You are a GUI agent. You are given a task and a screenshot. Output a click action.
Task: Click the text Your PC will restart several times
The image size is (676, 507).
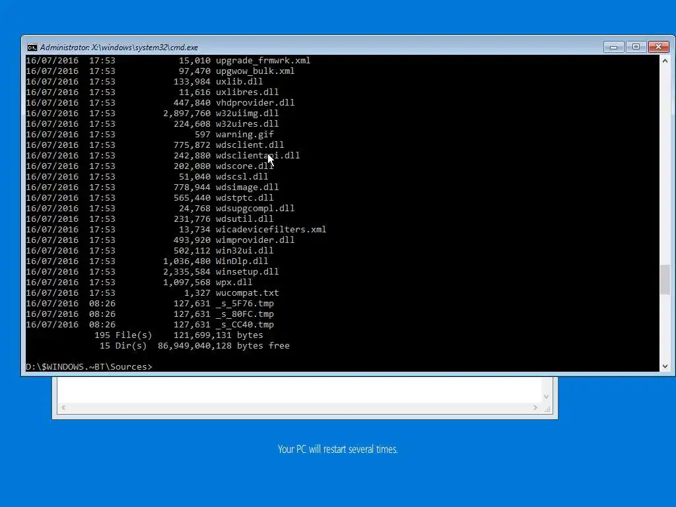pos(337,449)
